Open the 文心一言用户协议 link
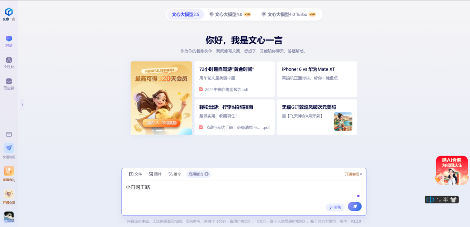470x227 pixels. pos(235,221)
